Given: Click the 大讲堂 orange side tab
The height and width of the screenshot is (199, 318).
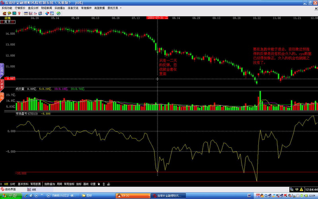Looking at the screenshot, I should 2,85.
